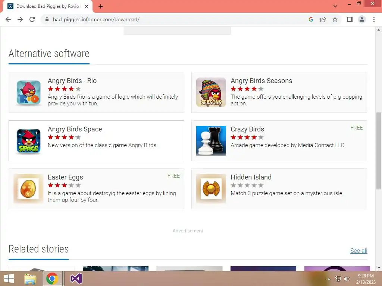
Task: Open Crazy Birds chess icon
Action: 211,140
